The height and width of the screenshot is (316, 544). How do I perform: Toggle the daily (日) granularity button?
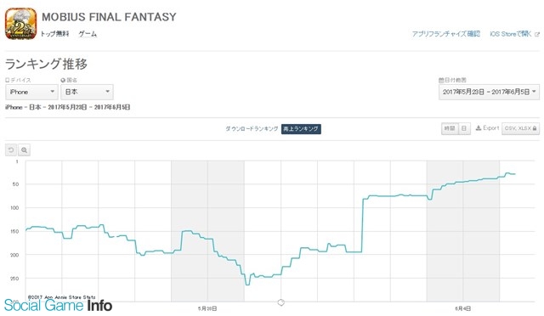pyautogui.click(x=464, y=128)
